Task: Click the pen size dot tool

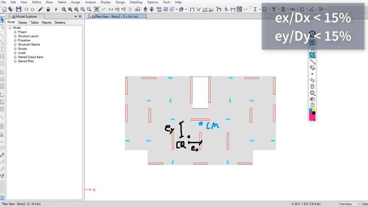Action: [x=312, y=74]
